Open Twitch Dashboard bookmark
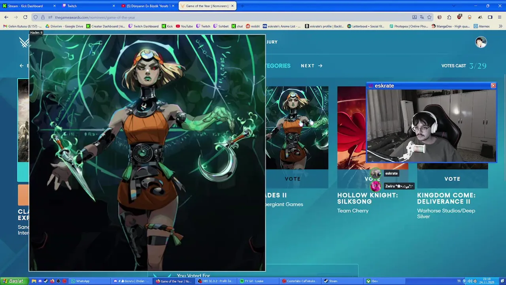This screenshot has height=285, width=506. click(143, 26)
